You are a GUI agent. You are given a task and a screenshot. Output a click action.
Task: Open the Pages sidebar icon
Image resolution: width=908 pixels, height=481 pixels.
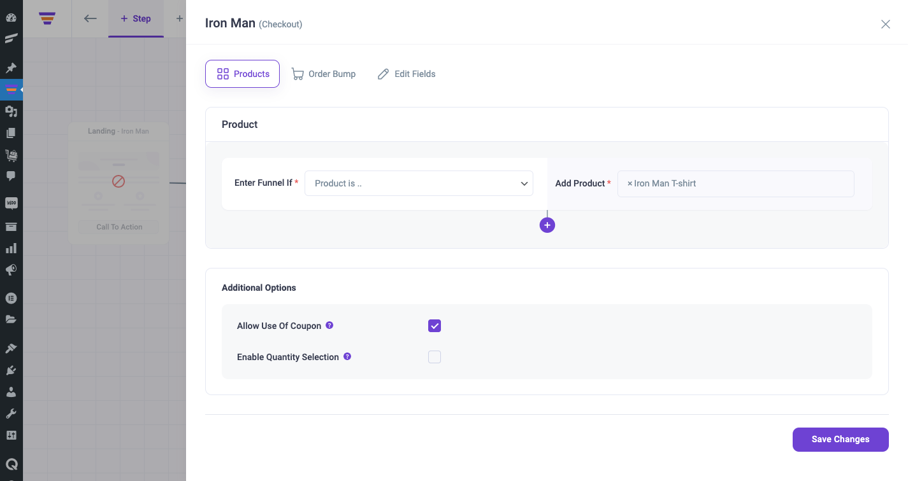coord(11,133)
